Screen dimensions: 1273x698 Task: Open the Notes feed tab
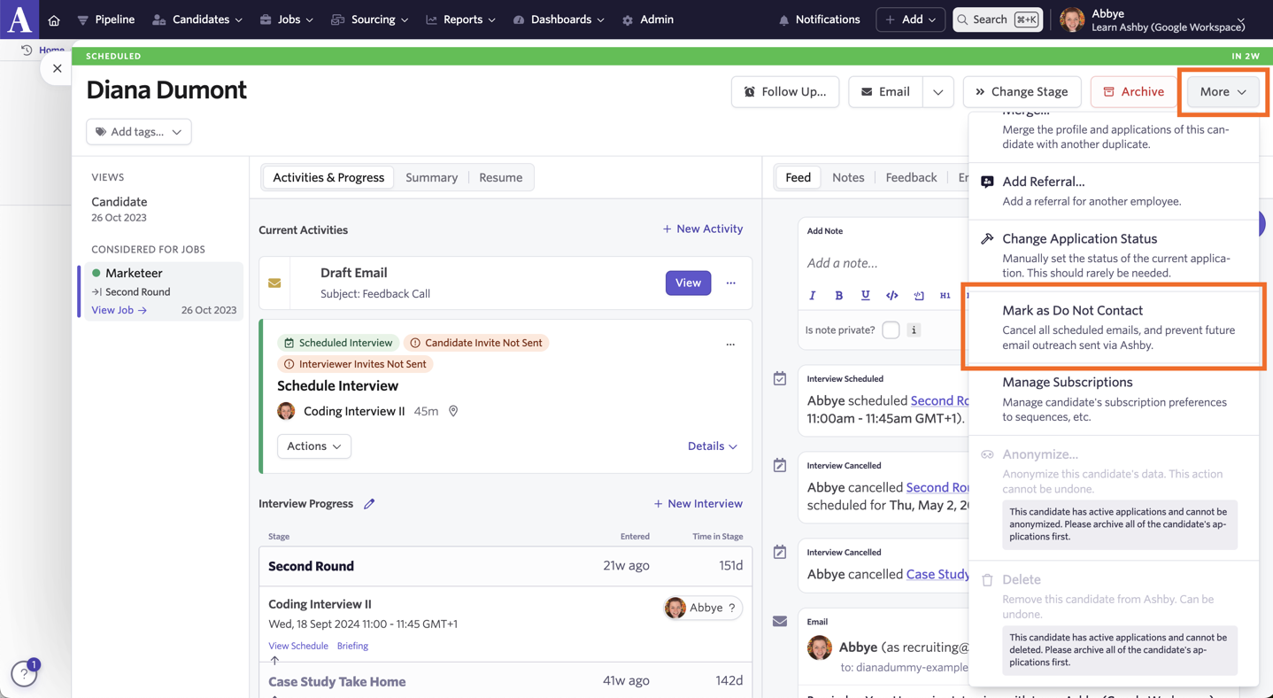(x=848, y=177)
